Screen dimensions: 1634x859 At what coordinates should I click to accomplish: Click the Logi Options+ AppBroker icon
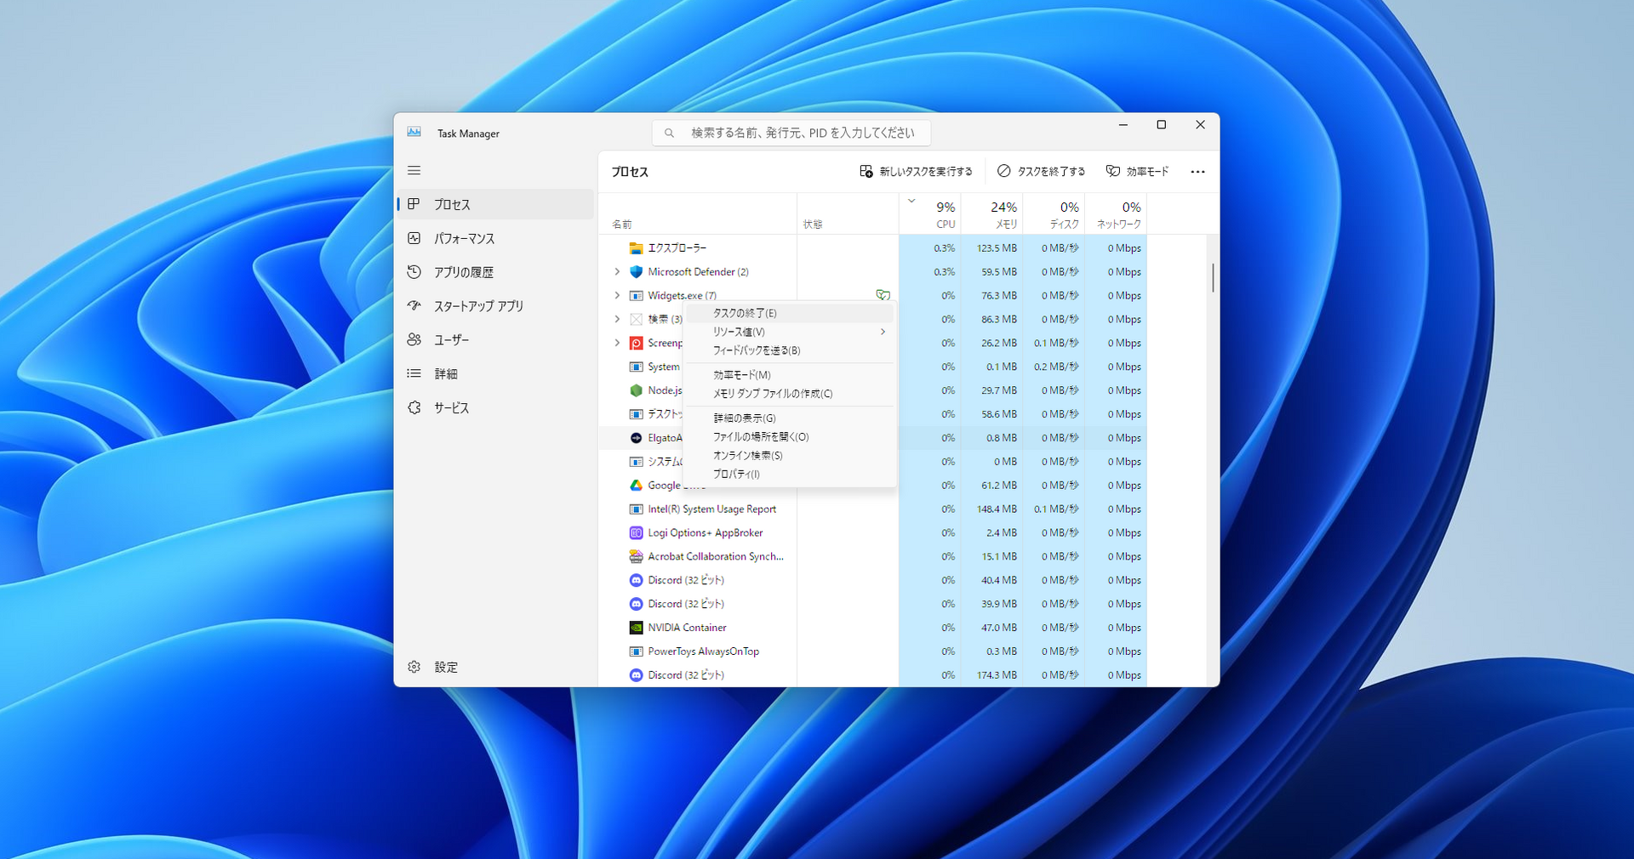pyautogui.click(x=636, y=533)
